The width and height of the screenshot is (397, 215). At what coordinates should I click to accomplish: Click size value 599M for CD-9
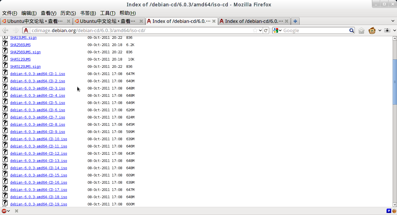[x=130, y=132]
